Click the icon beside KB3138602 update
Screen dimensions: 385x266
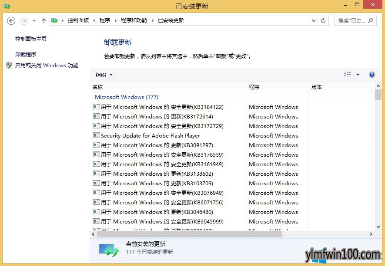point(97,174)
